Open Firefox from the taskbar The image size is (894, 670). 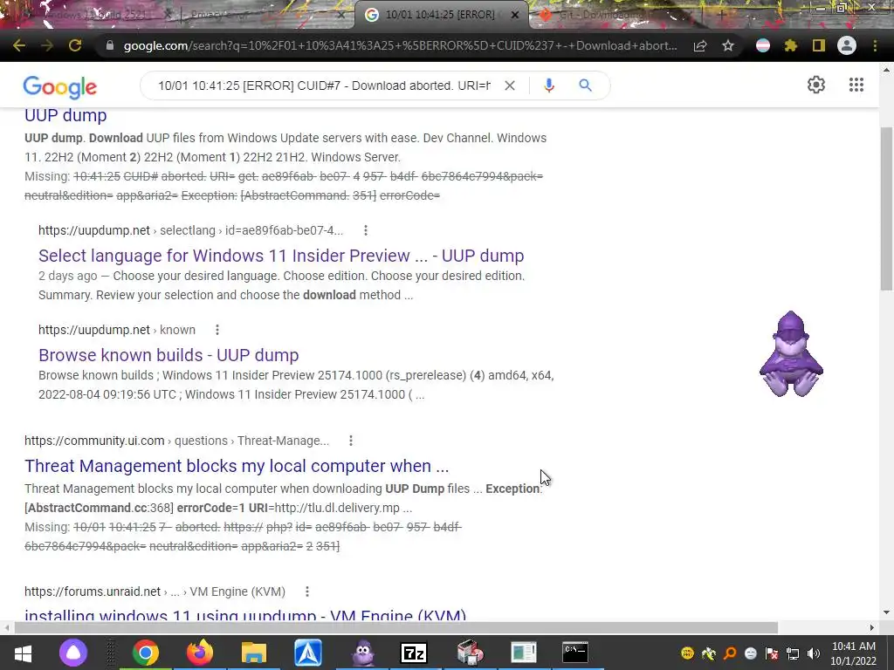click(x=200, y=653)
